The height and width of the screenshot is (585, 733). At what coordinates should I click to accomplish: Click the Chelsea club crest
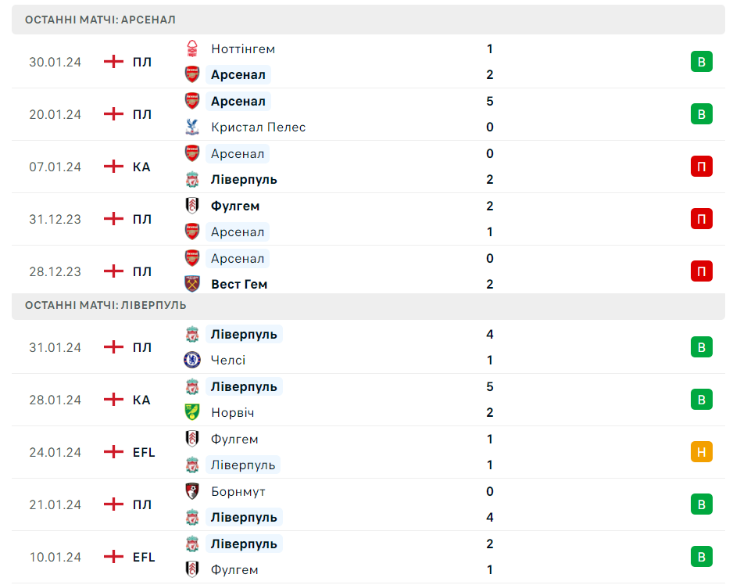[x=192, y=360]
